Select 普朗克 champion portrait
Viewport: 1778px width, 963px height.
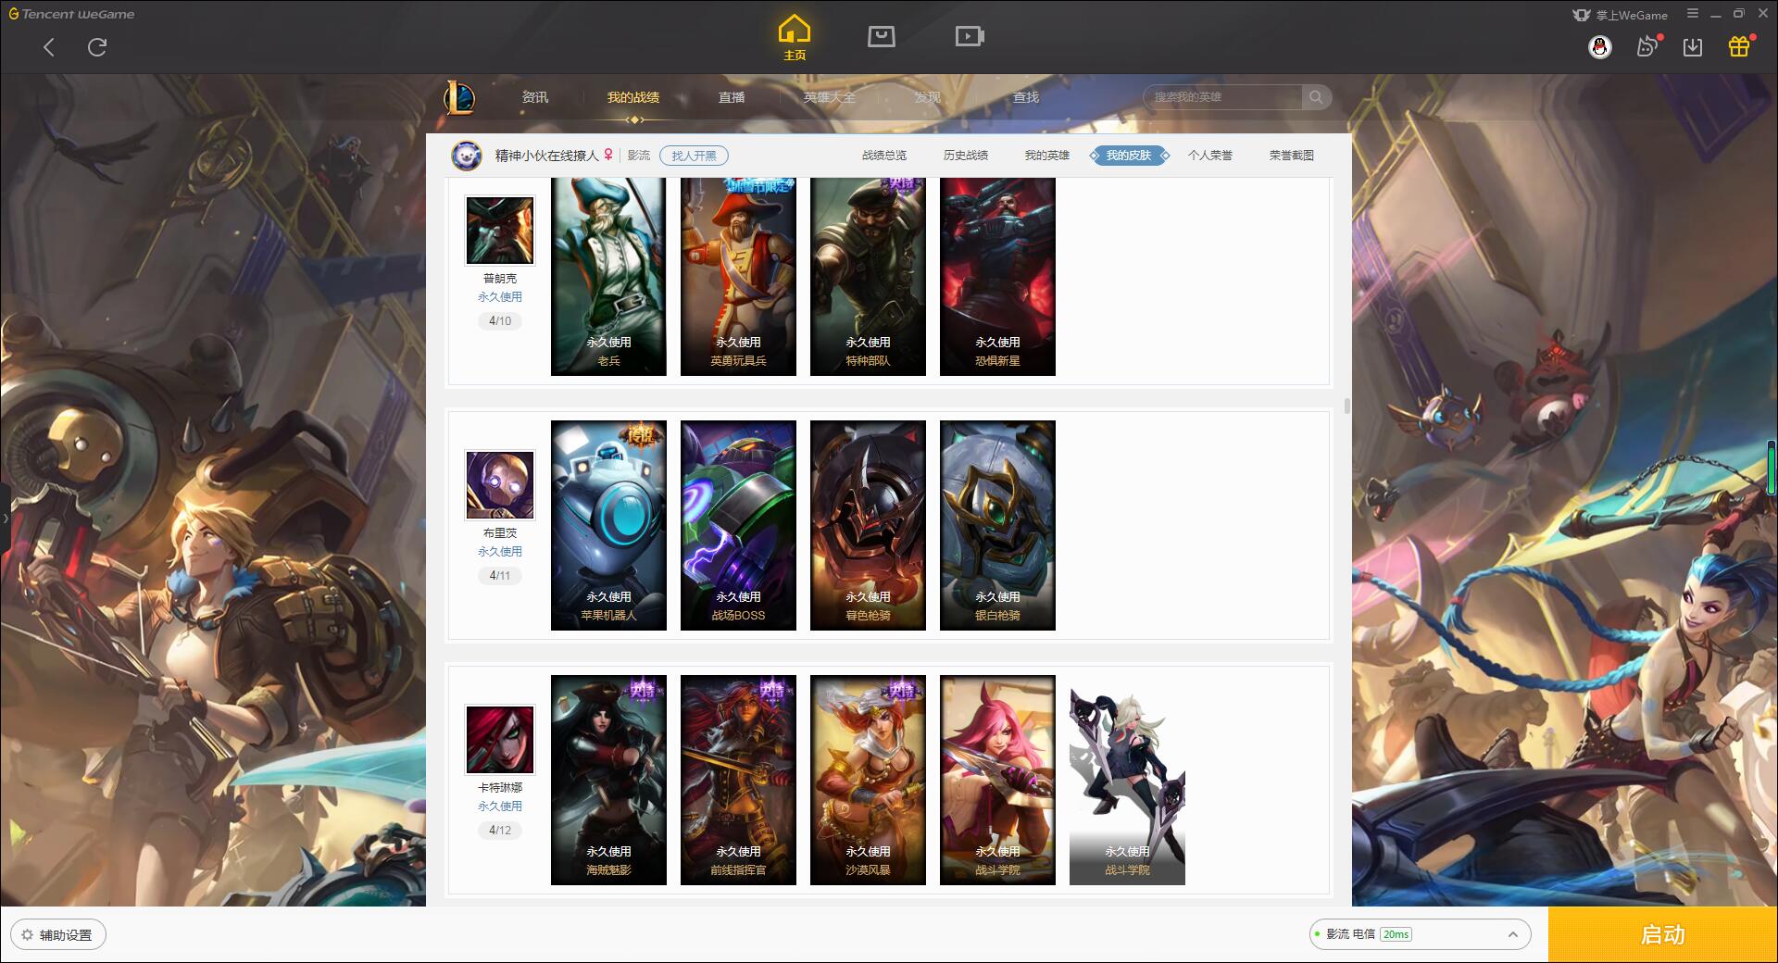click(x=500, y=231)
